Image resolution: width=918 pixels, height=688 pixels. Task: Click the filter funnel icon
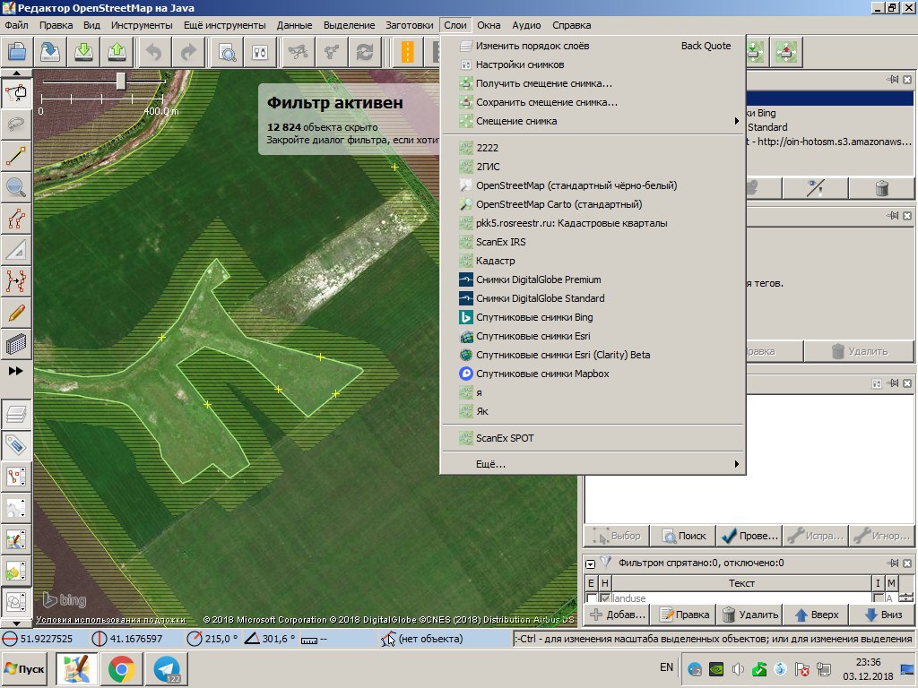click(606, 562)
